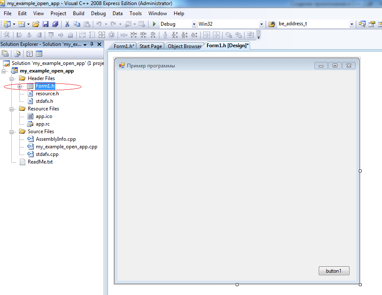382x295 pixels.
Task: Click Make Horizontal Spacing Equal icon
Action: [124, 35]
